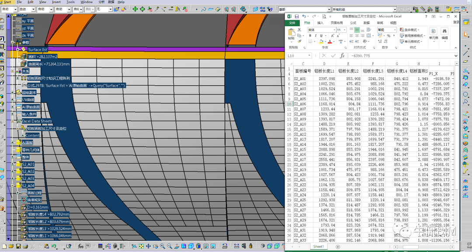Click the Zoom In magnifier icon

point(163,246)
